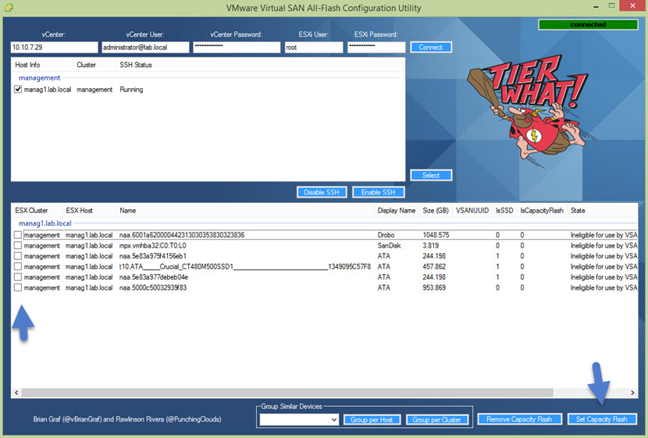The height and width of the screenshot is (438, 648).
Task: Minimize the Configuration Utility window
Action: [596, 6]
